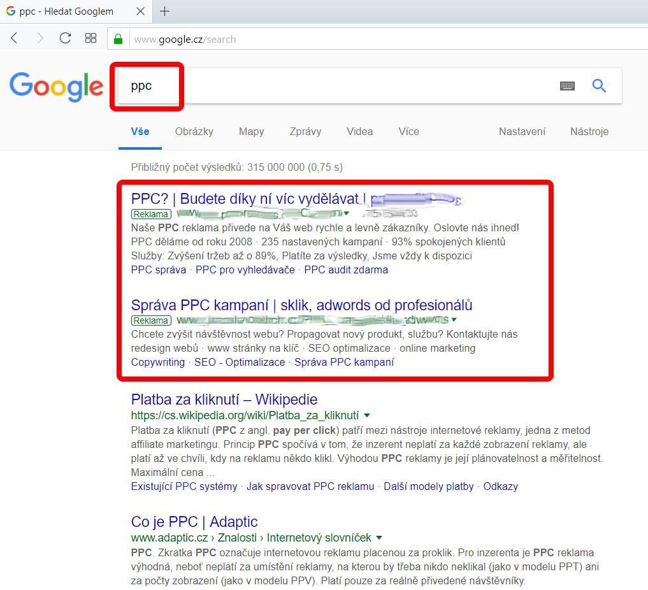Click the 'Odkazy' sitelink
The image size is (648, 590).
500,486
